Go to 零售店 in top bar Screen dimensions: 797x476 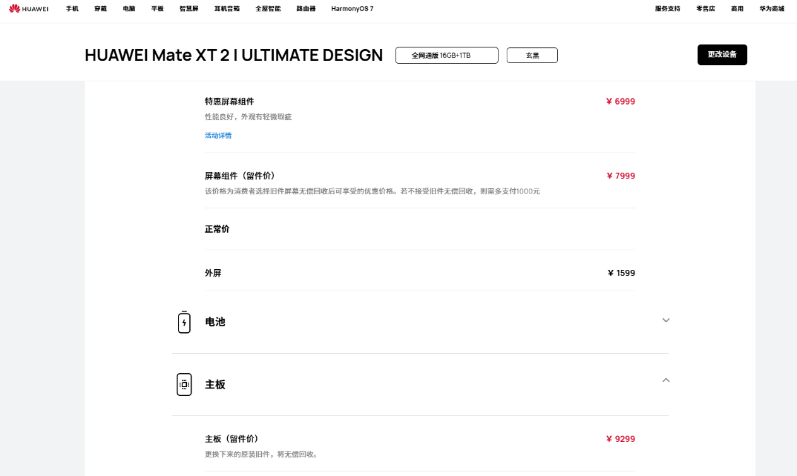click(705, 9)
